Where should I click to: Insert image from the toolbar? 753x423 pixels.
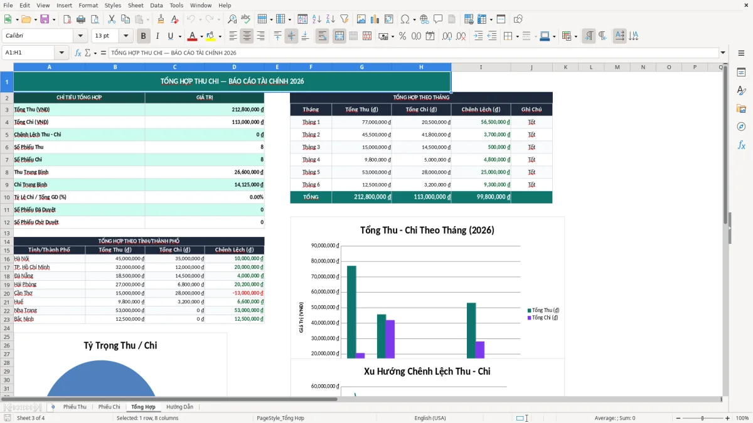(360, 19)
